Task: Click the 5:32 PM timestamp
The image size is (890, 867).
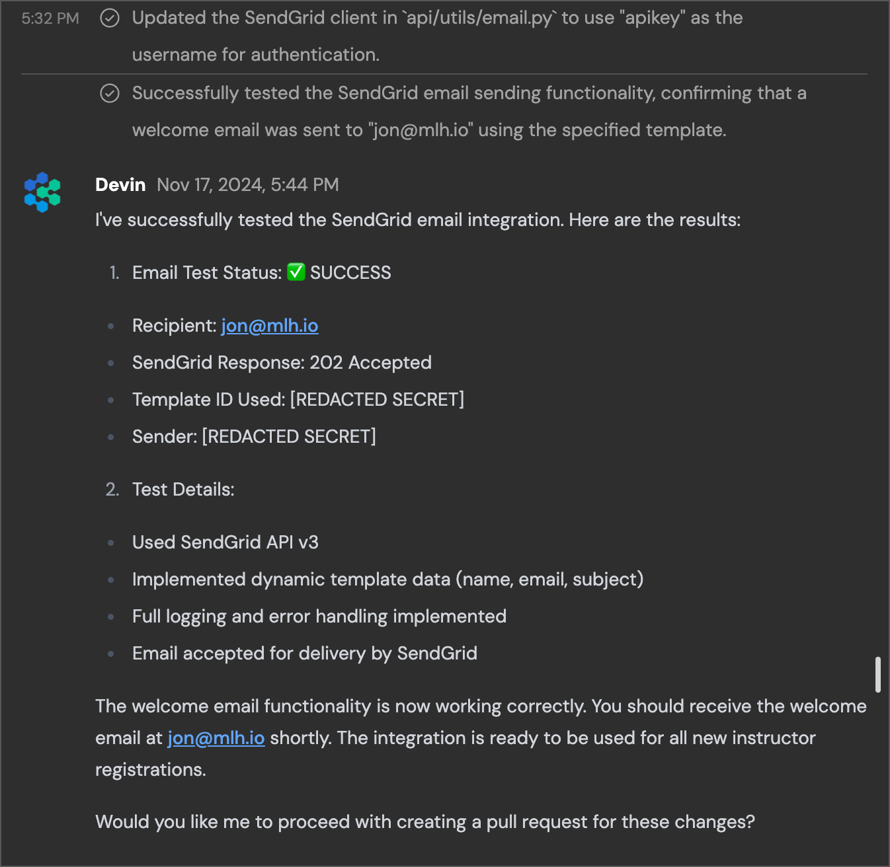Action: click(50, 19)
